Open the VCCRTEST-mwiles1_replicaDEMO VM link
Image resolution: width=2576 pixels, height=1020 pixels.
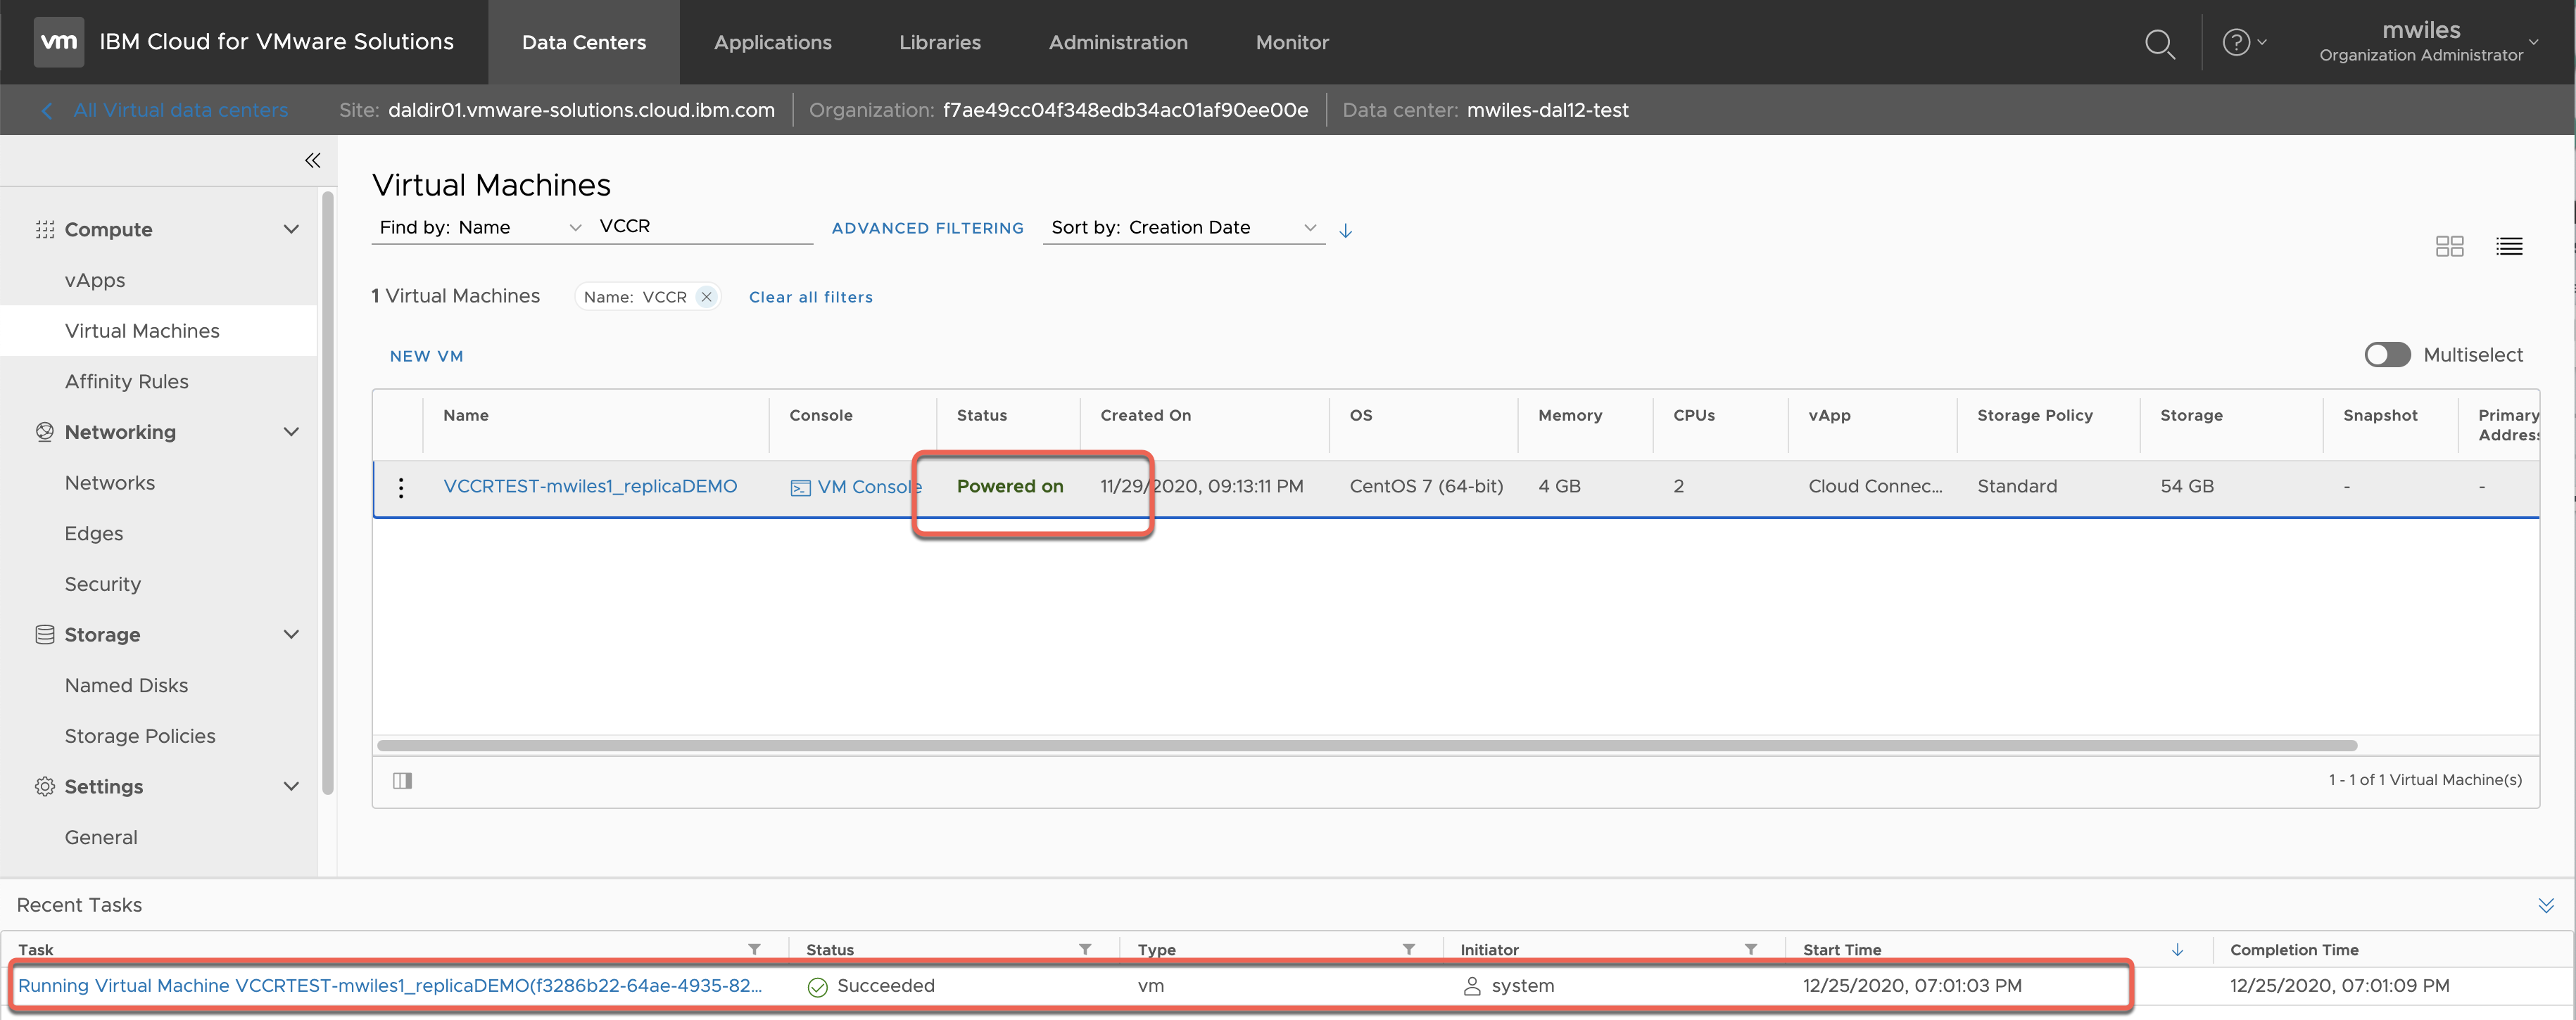click(x=589, y=487)
